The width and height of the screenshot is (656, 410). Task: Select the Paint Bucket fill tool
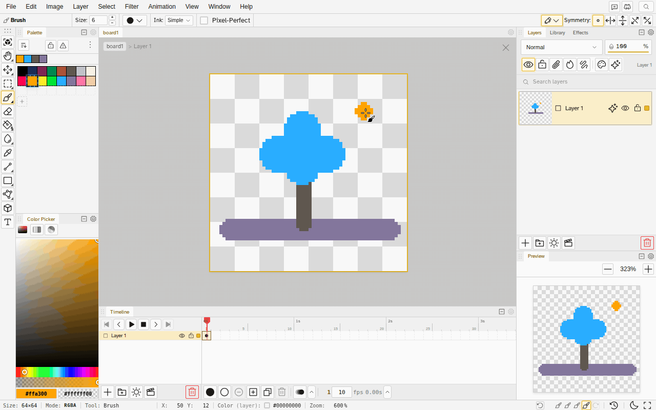[8, 125]
